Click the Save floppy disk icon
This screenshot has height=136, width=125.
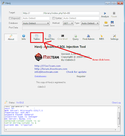pyautogui.click(x=112, y=22)
